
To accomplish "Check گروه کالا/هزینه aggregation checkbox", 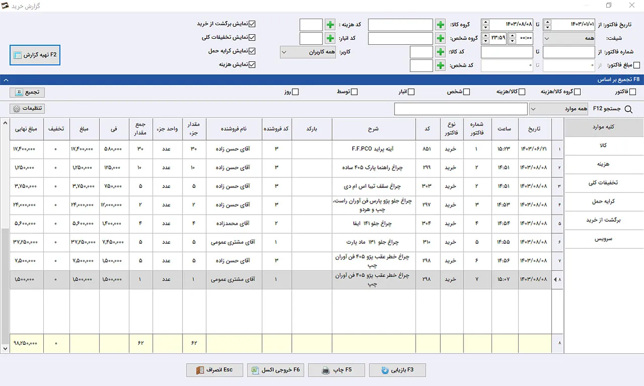I will click(577, 92).
